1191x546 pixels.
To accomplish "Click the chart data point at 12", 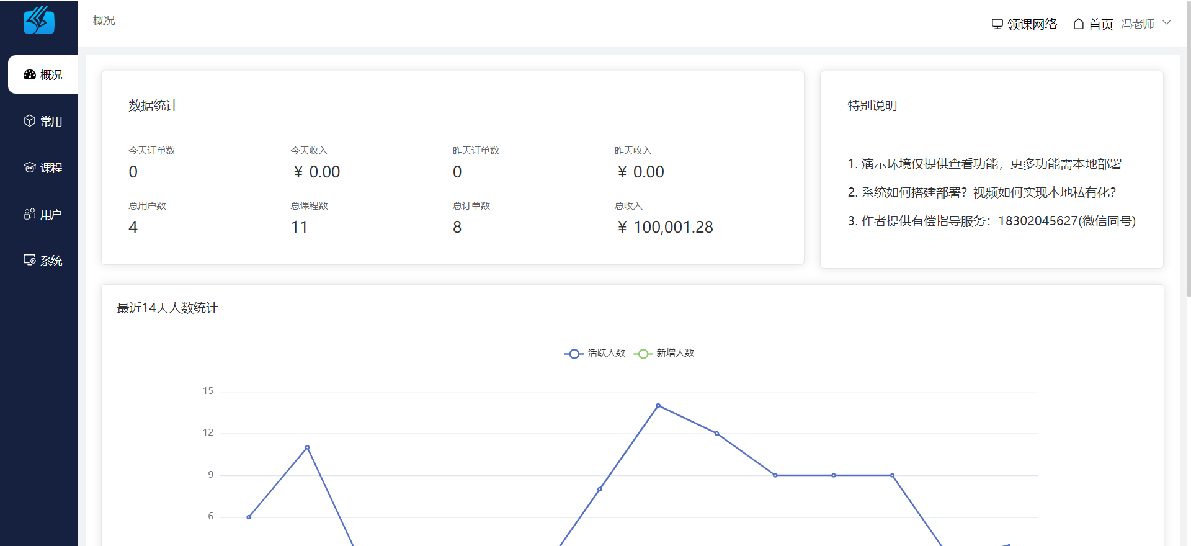I will coord(716,434).
